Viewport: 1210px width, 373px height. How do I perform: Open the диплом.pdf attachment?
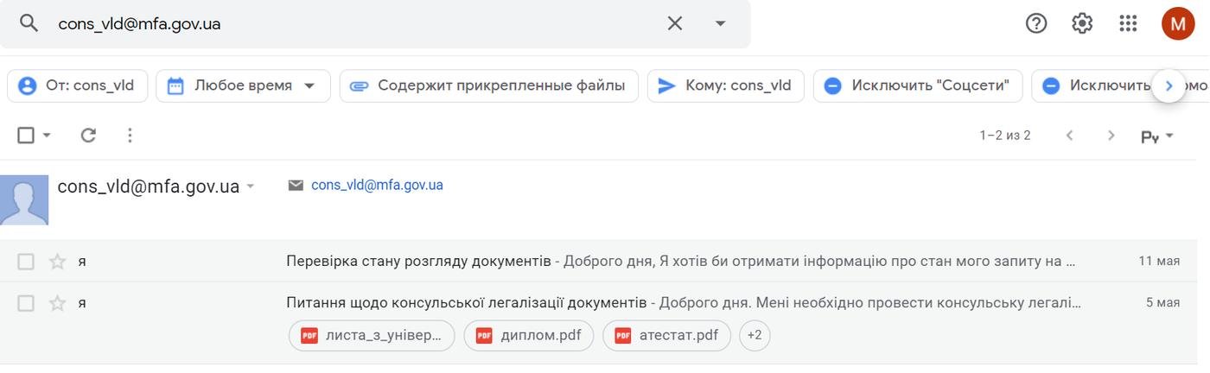[x=528, y=335]
